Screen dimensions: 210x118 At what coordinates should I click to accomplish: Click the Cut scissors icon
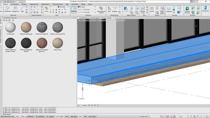coord(132,8)
